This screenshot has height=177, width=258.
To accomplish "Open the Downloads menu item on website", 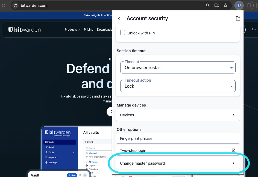I will pos(104,29).
